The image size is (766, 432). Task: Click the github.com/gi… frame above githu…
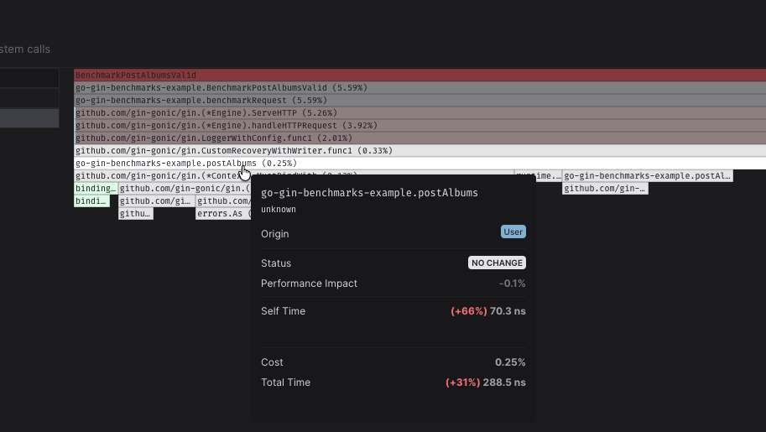pyautogui.click(x=156, y=201)
